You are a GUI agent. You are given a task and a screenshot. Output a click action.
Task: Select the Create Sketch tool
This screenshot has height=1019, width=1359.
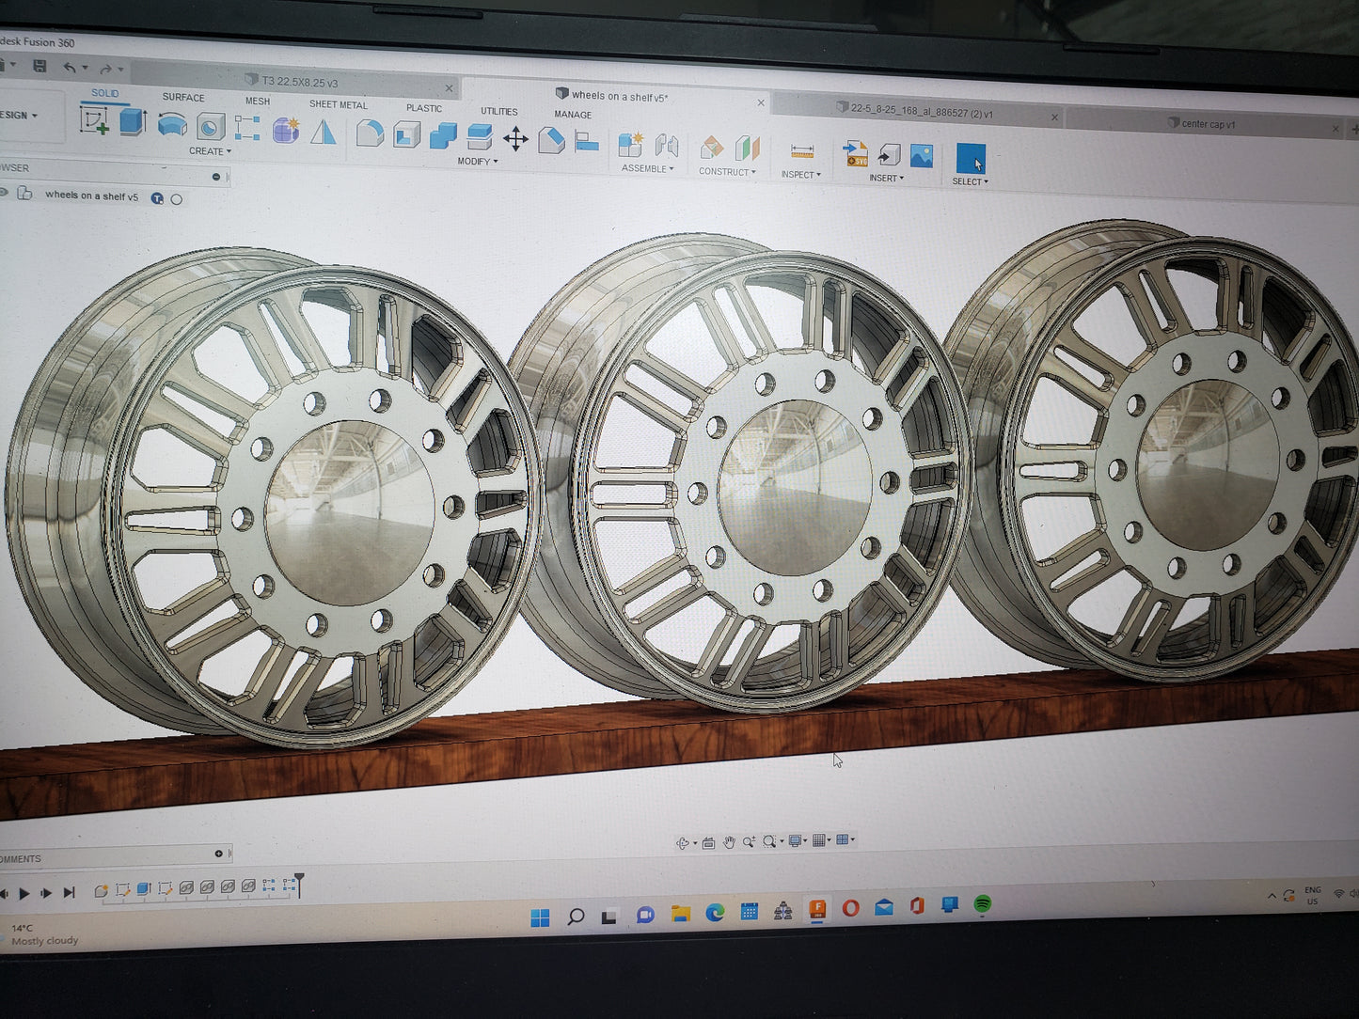click(x=94, y=121)
